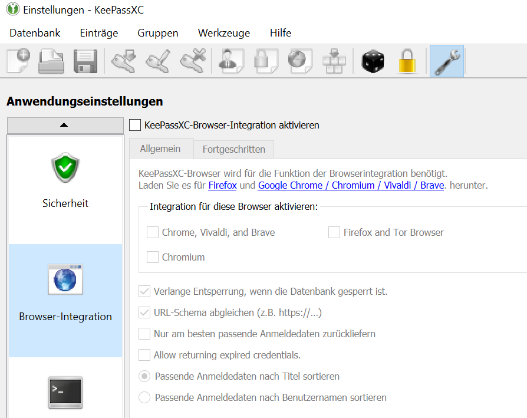Open the Datenbank menu
Viewport: 527px width, 418px height.
(35, 33)
